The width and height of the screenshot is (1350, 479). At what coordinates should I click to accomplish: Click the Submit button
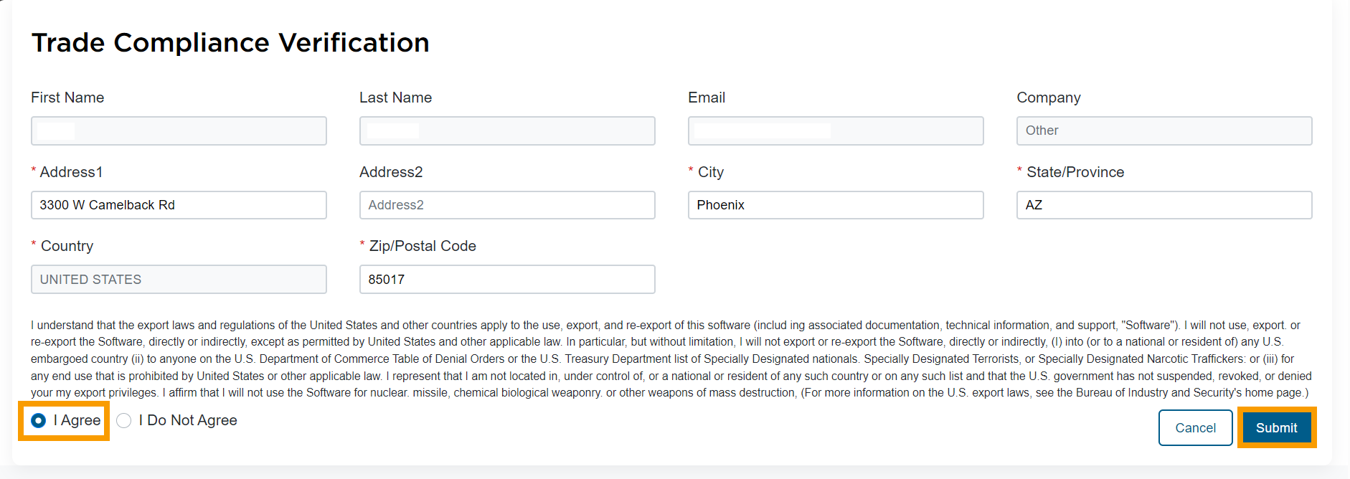1276,427
